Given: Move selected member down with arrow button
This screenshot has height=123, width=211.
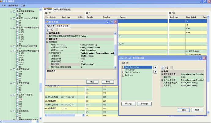Looking at the screenshot, I should [155, 72].
